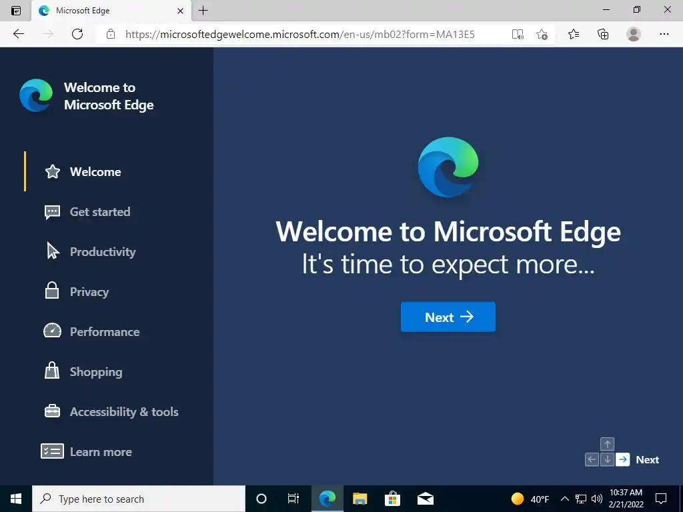Image resolution: width=683 pixels, height=512 pixels.
Task: Click the Privacy padlock icon
Action: click(52, 291)
